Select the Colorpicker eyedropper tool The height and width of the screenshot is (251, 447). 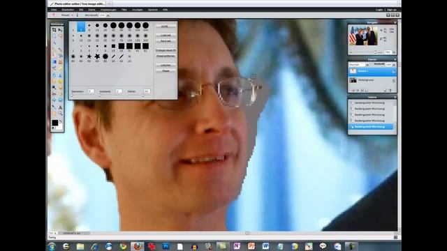54,107
